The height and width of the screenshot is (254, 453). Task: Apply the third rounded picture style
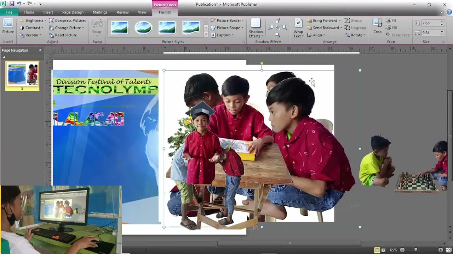167,27
